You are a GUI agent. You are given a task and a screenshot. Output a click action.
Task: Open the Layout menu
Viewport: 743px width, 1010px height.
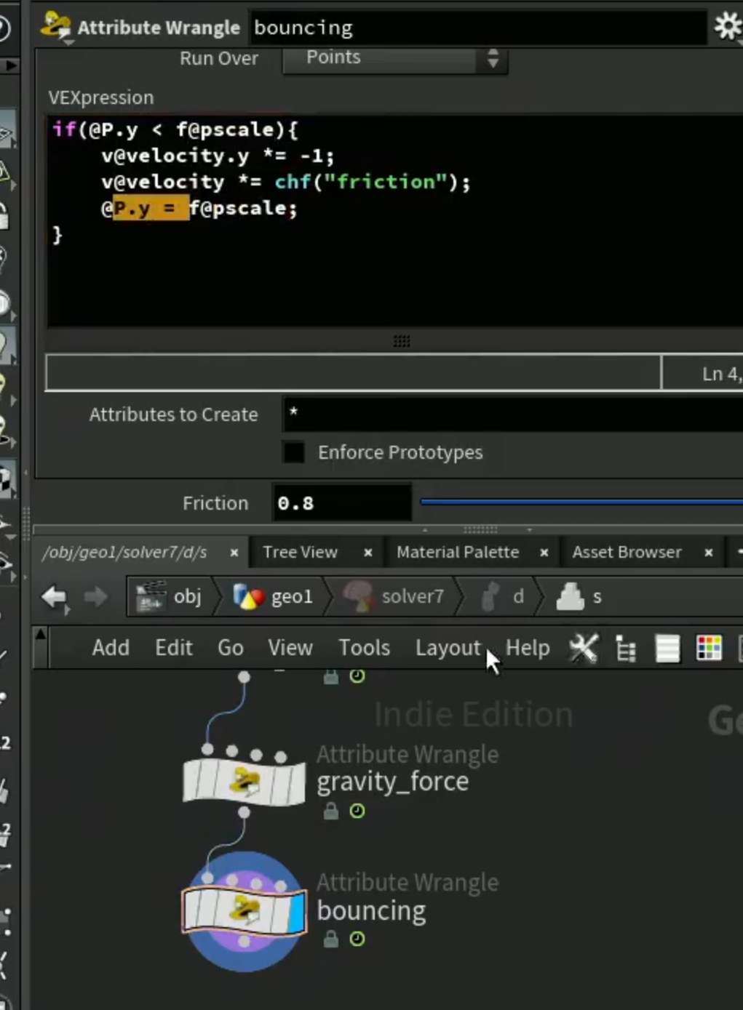click(x=448, y=648)
